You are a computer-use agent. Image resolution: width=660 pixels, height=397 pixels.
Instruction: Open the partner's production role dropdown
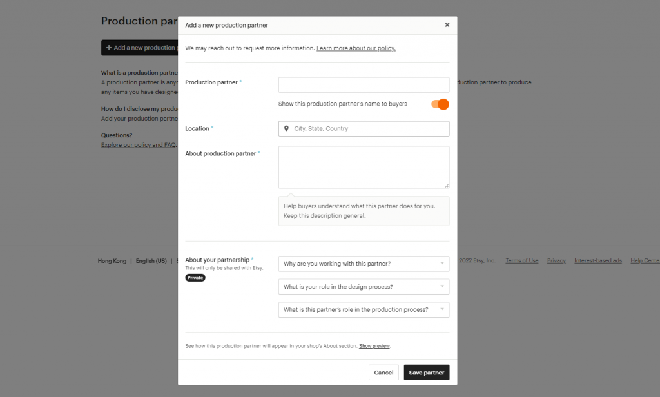point(364,309)
